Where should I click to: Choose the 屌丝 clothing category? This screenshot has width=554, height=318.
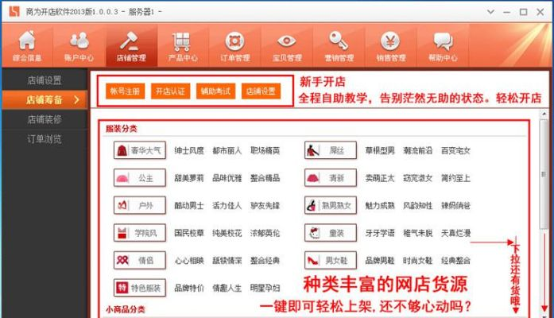coord(331,150)
